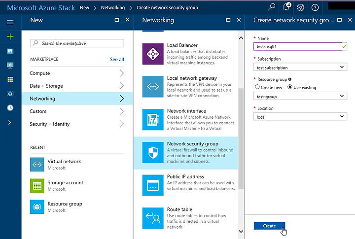Click scroll up arrow in Networking blade
The width and height of the screenshot is (355, 239).
(241, 38)
